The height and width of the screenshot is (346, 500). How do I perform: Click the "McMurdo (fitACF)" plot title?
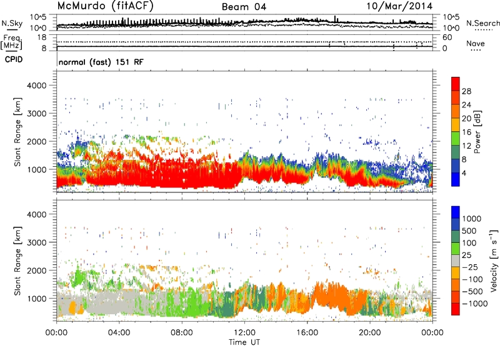click(105, 6)
